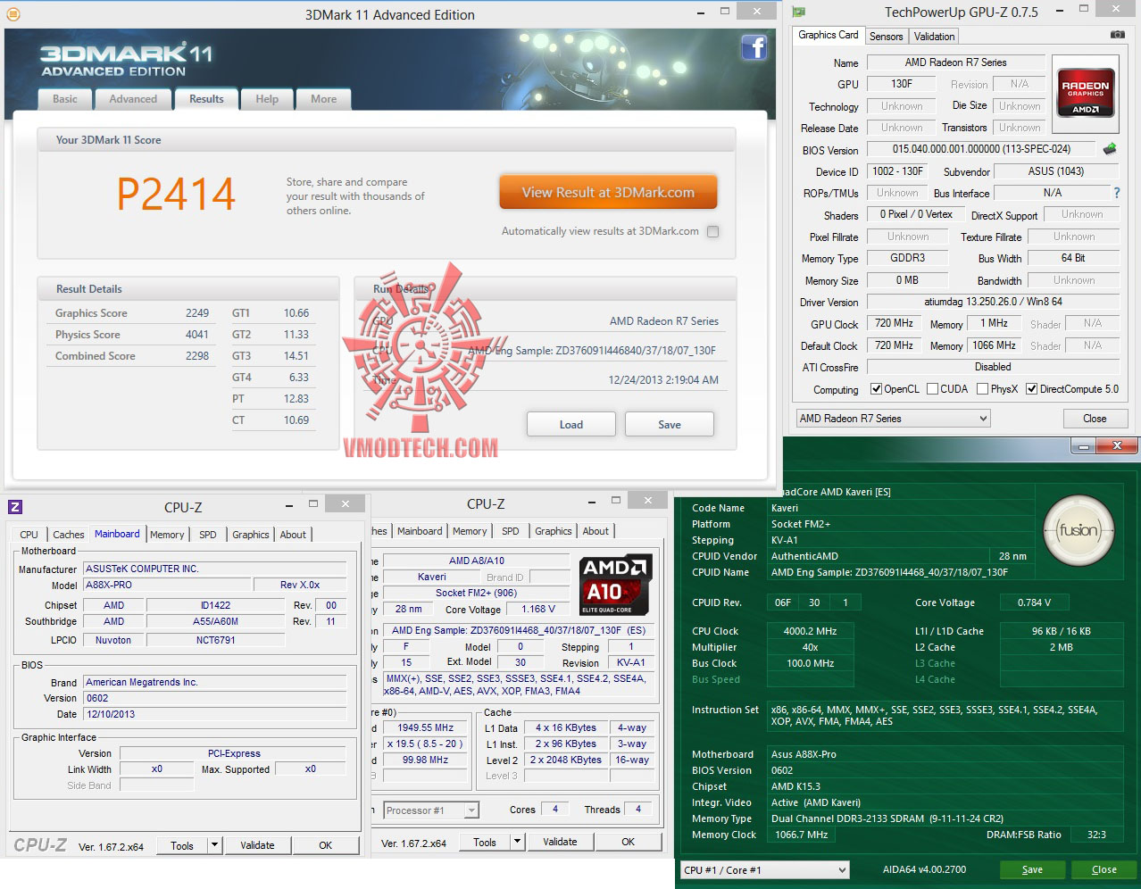Open the More tab in 3DMark
Screen dimensions: 1141x889
pyautogui.click(x=324, y=99)
